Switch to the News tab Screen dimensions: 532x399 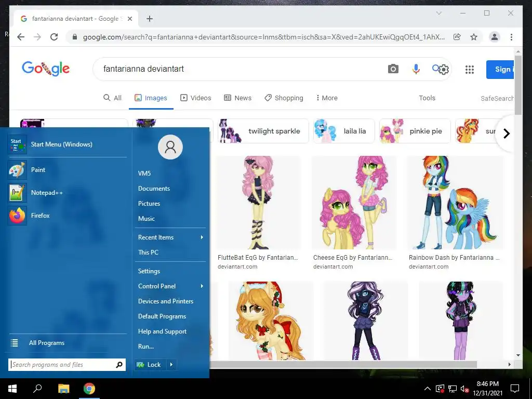click(238, 98)
